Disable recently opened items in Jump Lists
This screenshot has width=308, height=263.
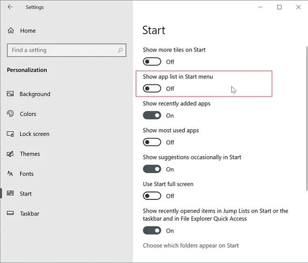click(x=152, y=230)
